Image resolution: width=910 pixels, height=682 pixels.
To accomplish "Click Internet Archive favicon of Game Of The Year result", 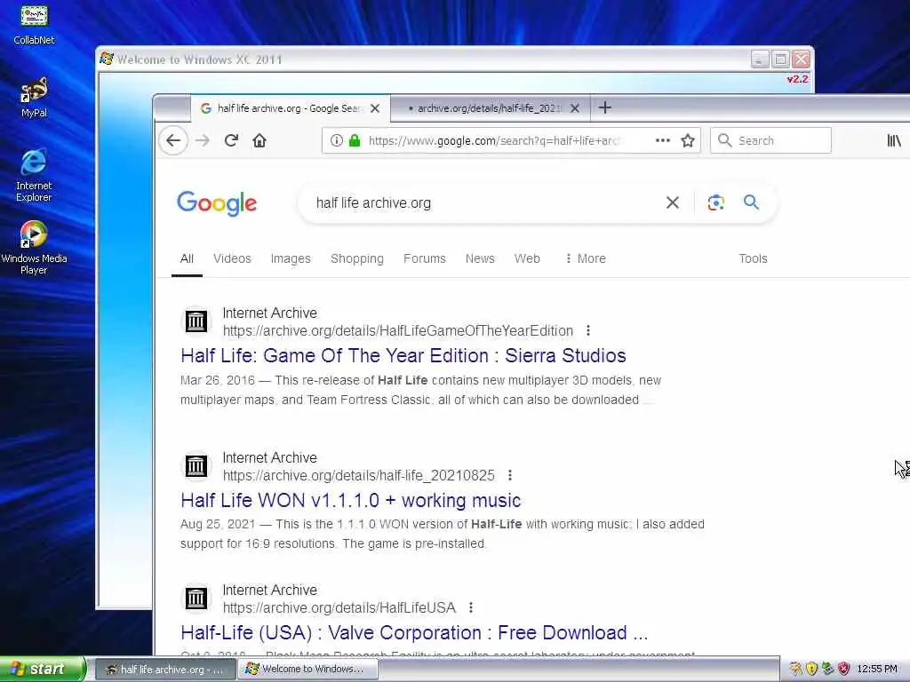I will [196, 321].
